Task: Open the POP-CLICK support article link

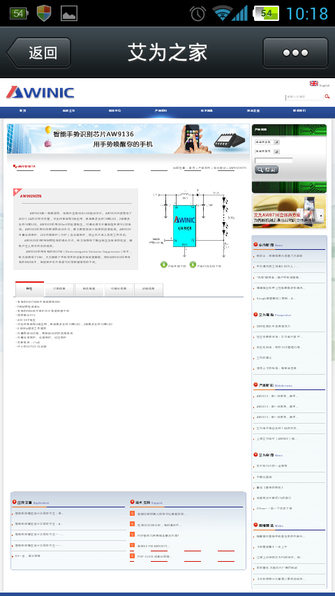Action: [154, 556]
